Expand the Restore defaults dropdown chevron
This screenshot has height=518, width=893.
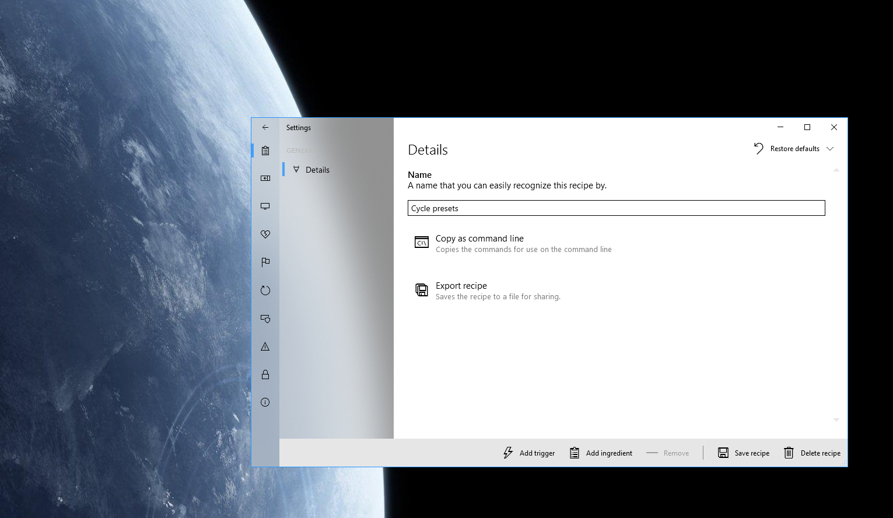(830, 149)
